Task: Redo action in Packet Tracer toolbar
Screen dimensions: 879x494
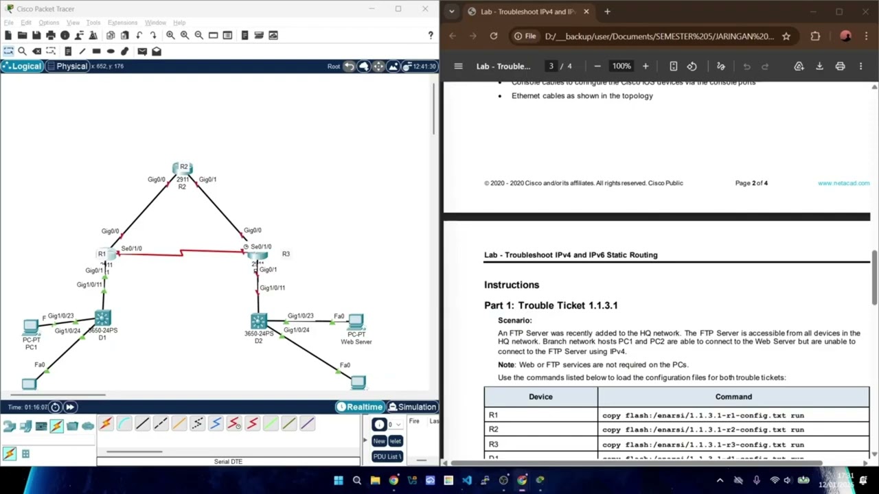Action: [154, 35]
